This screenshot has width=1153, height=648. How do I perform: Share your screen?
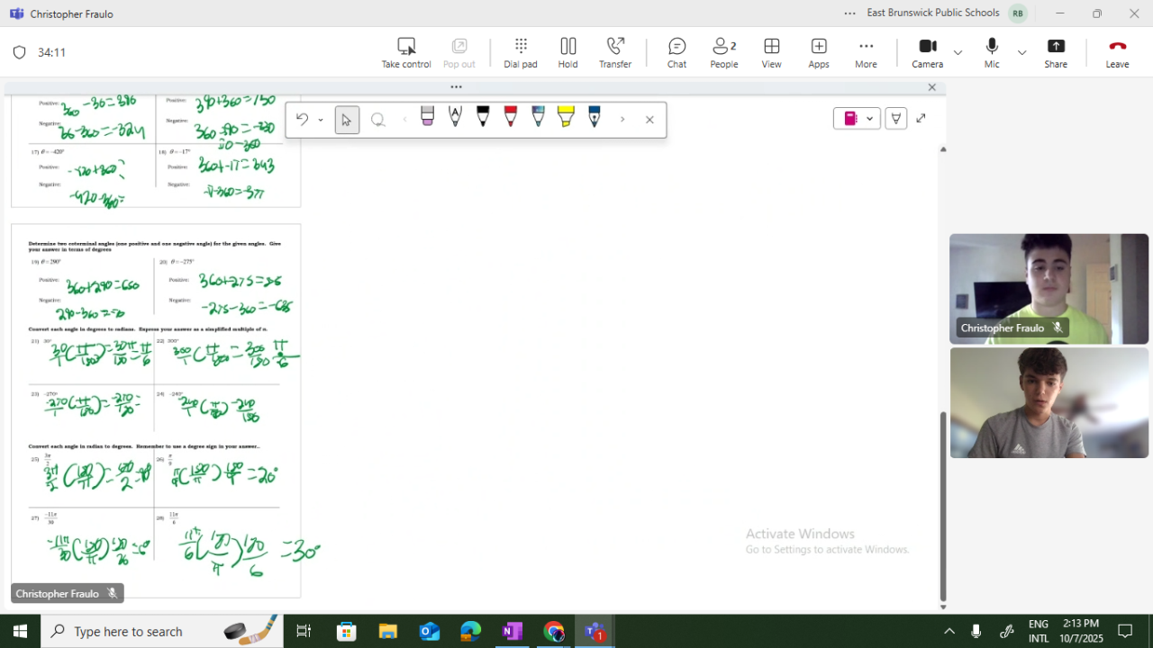click(1056, 53)
